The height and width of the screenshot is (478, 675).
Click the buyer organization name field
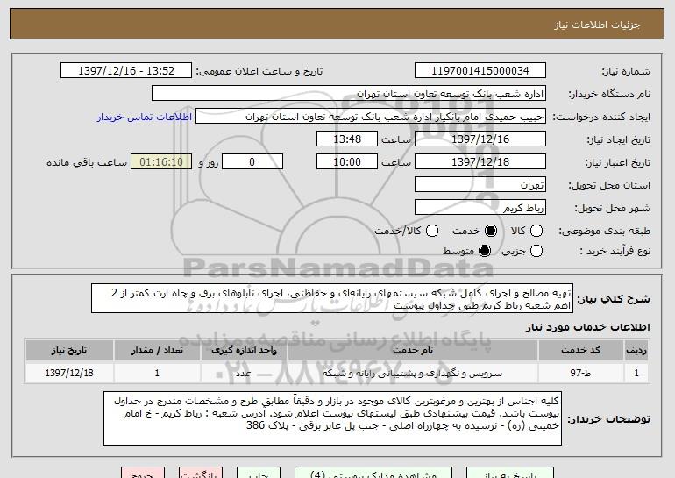(349, 94)
